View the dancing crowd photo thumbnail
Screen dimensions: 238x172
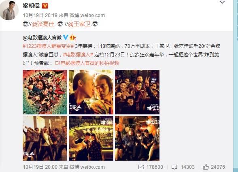tap(45, 138)
